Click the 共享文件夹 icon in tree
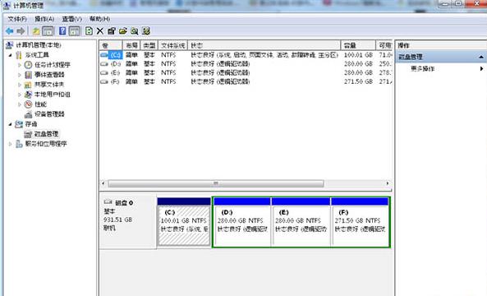 (x=28, y=85)
